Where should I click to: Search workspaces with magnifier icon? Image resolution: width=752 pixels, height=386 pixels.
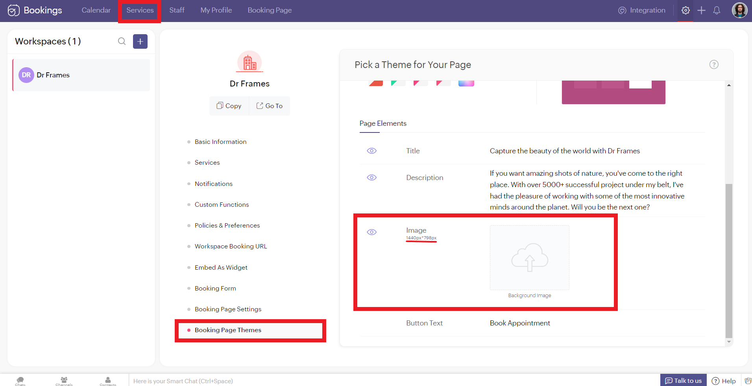[122, 41]
